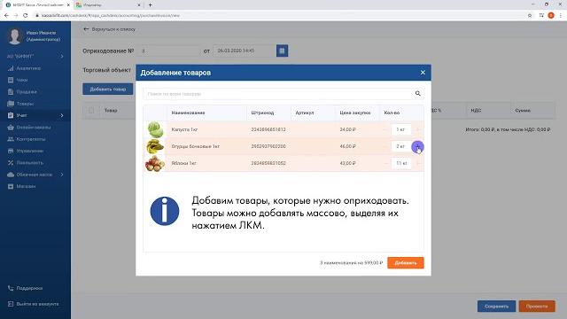Click Огурцы бочковые 1кг product name
The image size is (567, 319).
[195, 146]
